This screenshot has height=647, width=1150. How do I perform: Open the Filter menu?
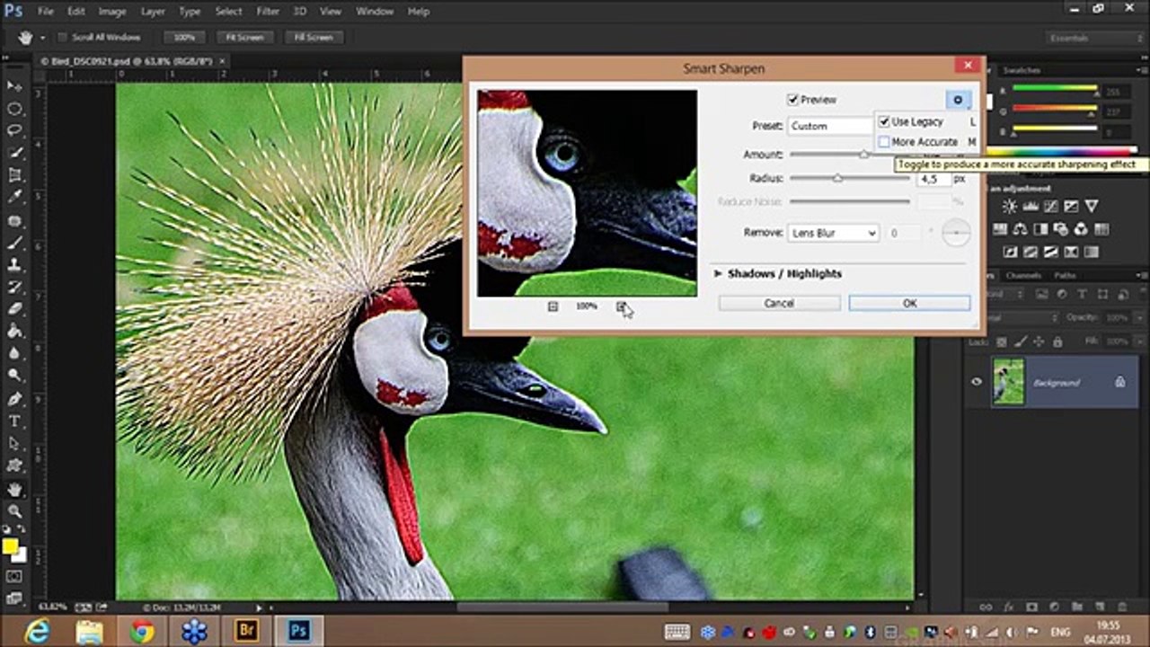[x=268, y=12]
